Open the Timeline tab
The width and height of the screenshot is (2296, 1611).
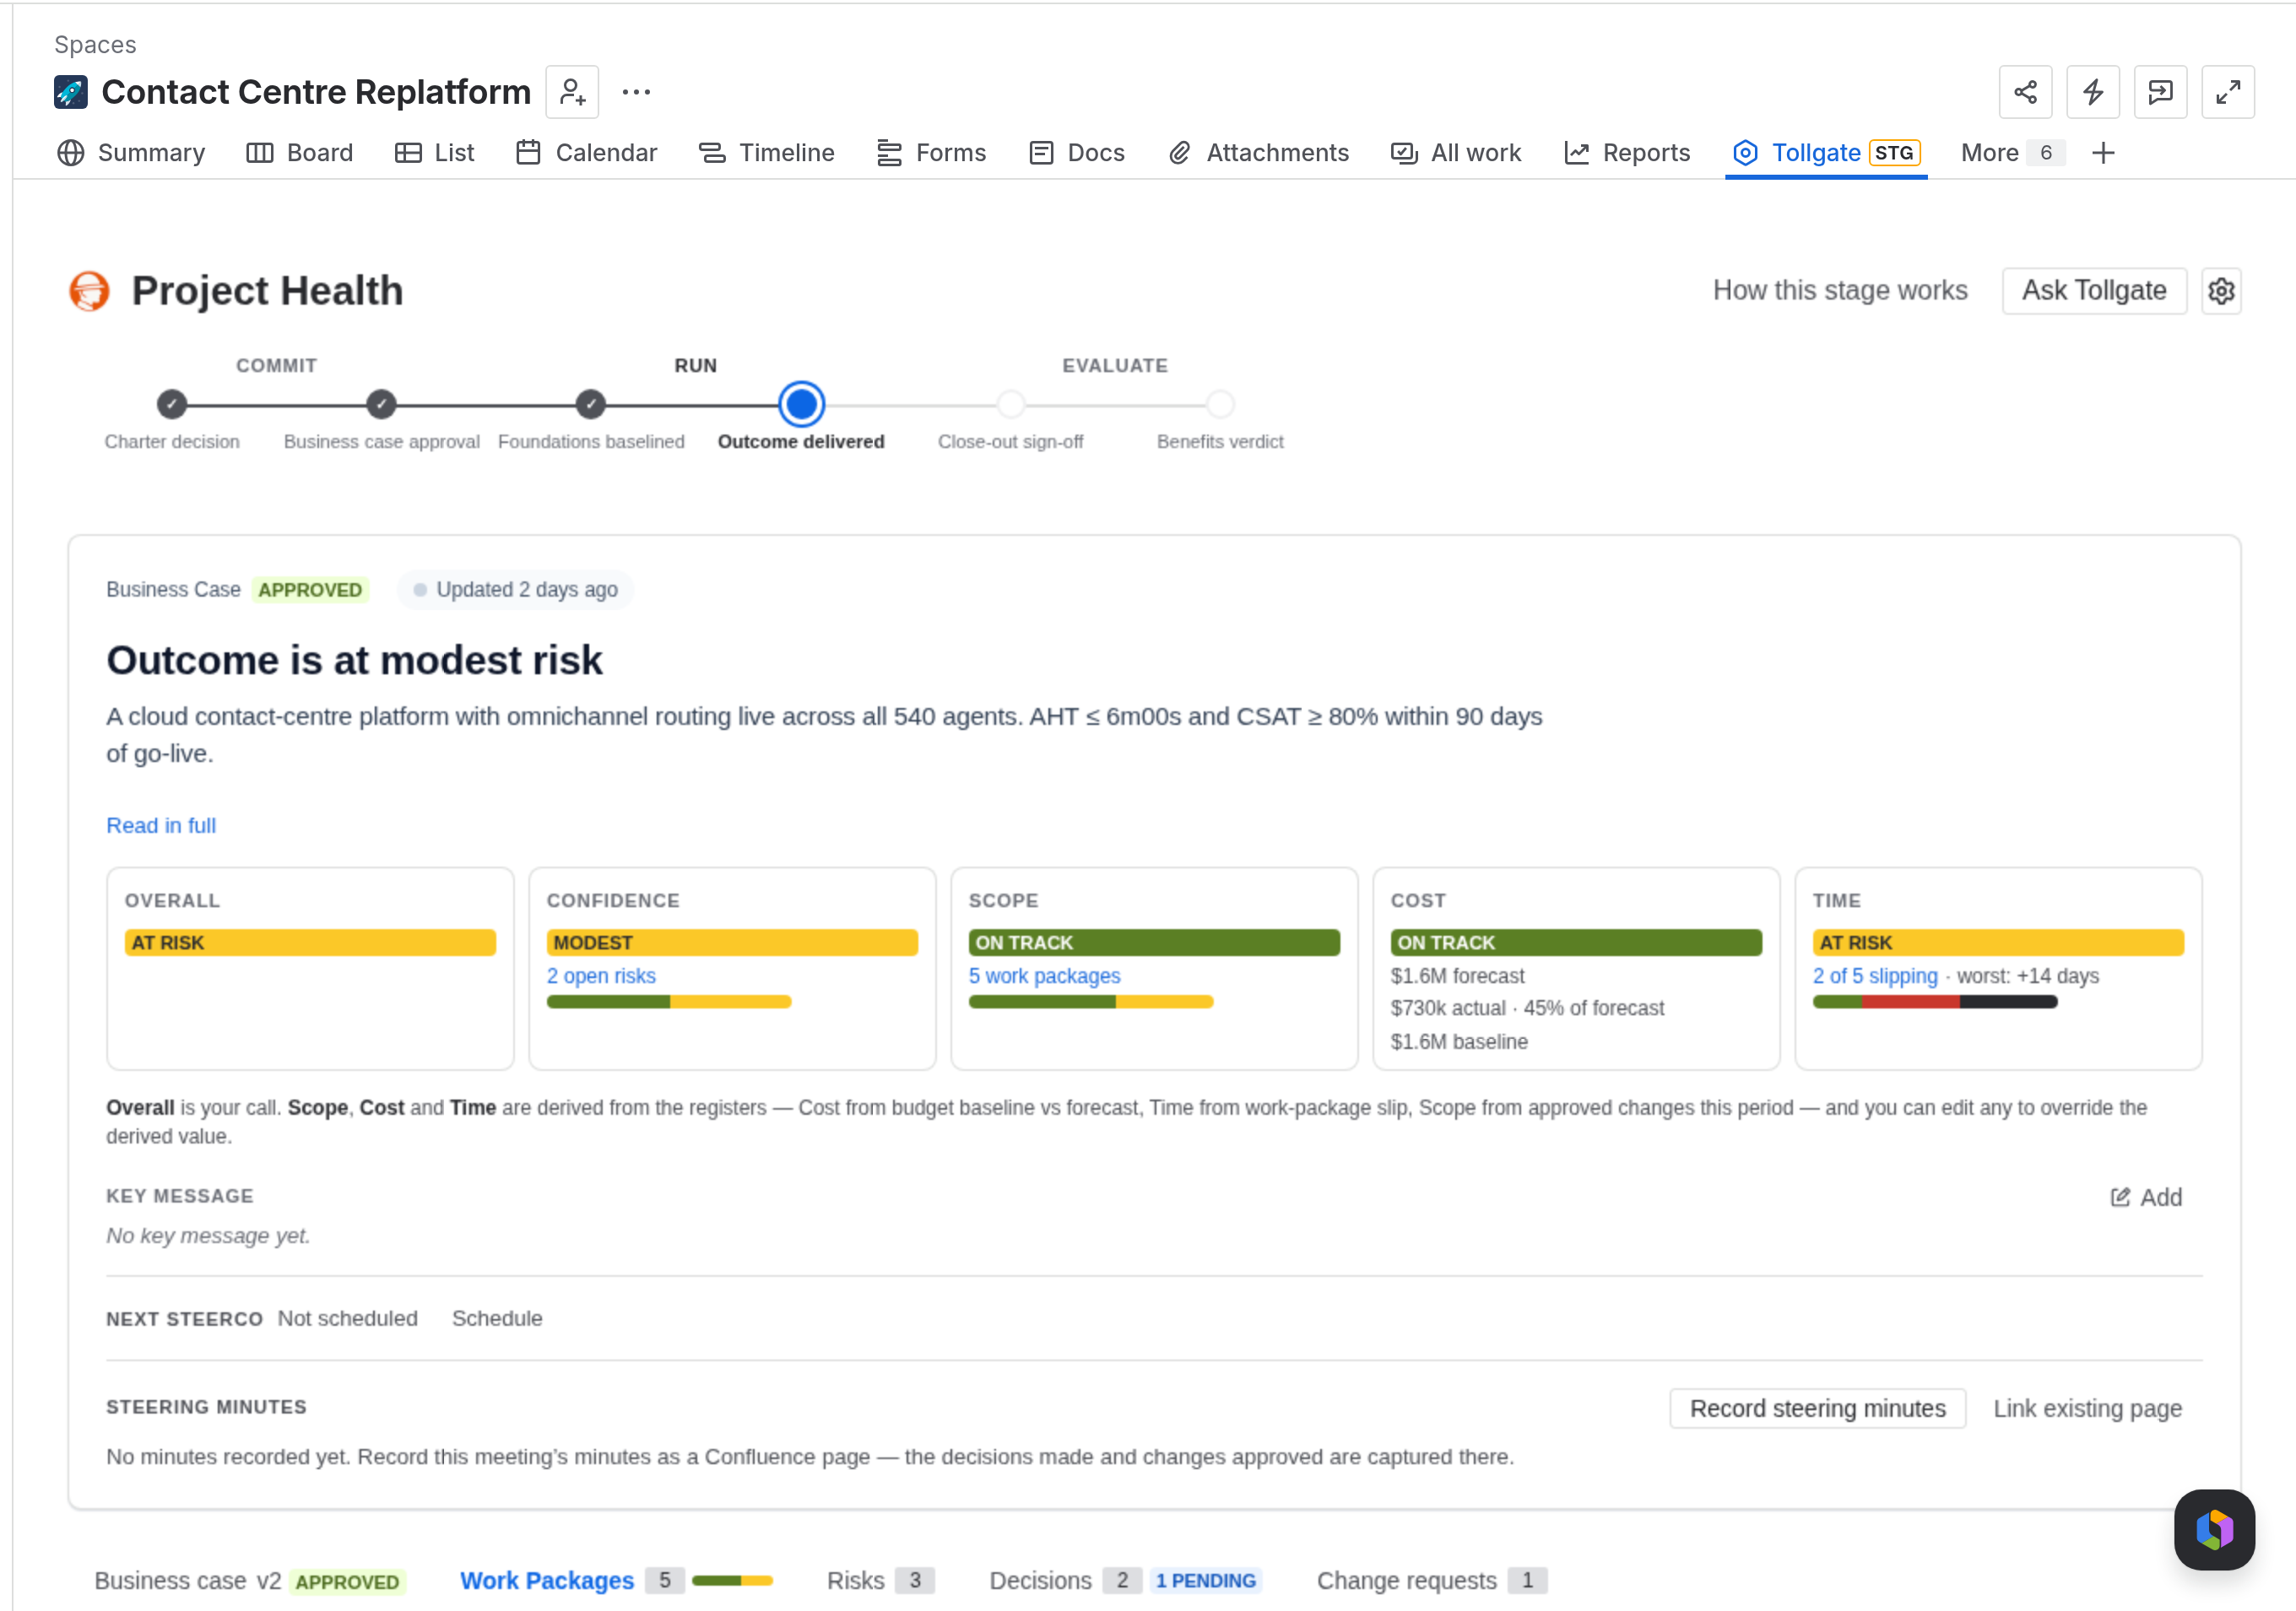point(766,153)
